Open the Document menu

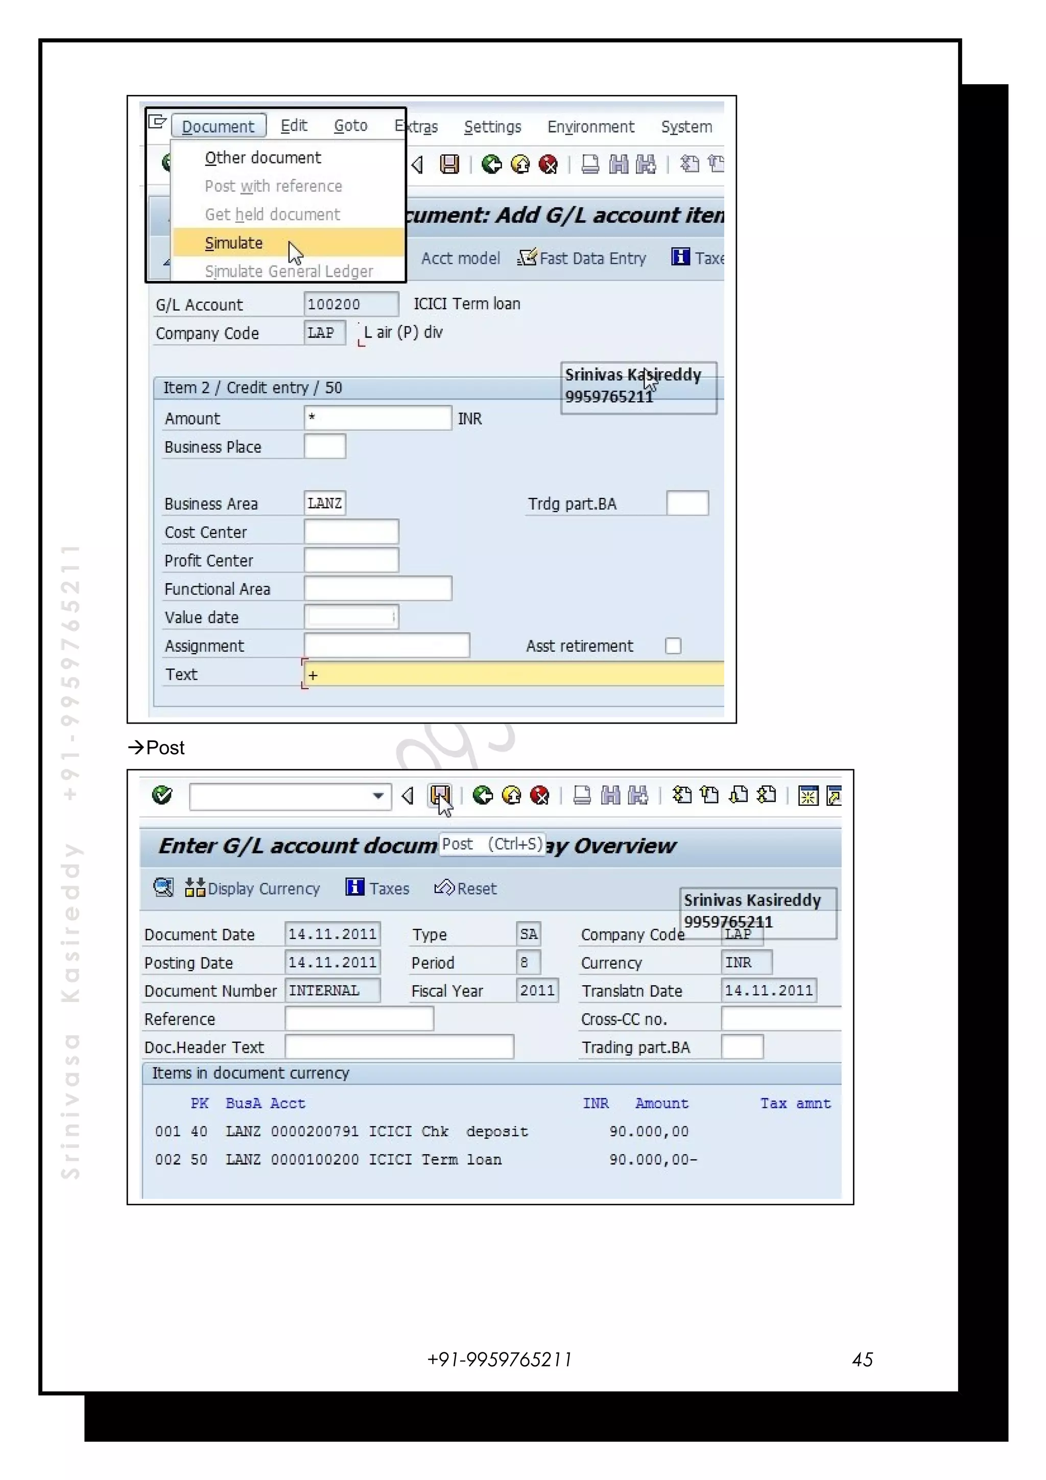pyautogui.click(x=218, y=126)
